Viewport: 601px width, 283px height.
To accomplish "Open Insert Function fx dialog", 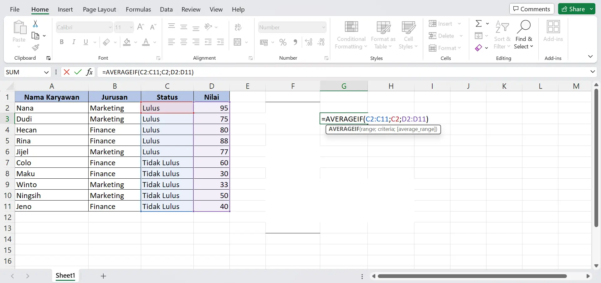I will pos(90,72).
